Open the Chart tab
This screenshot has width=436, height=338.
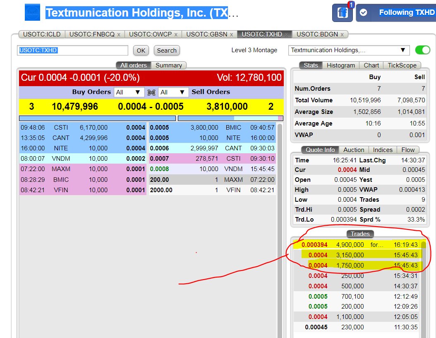(x=371, y=65)
